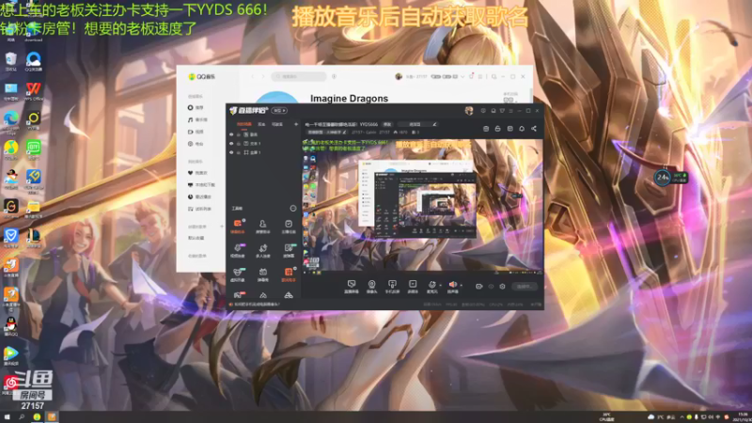This screenshot has height=423, width=752.
Task: Mute the speaker in streaming companion
Action: [x=452, y=287]
